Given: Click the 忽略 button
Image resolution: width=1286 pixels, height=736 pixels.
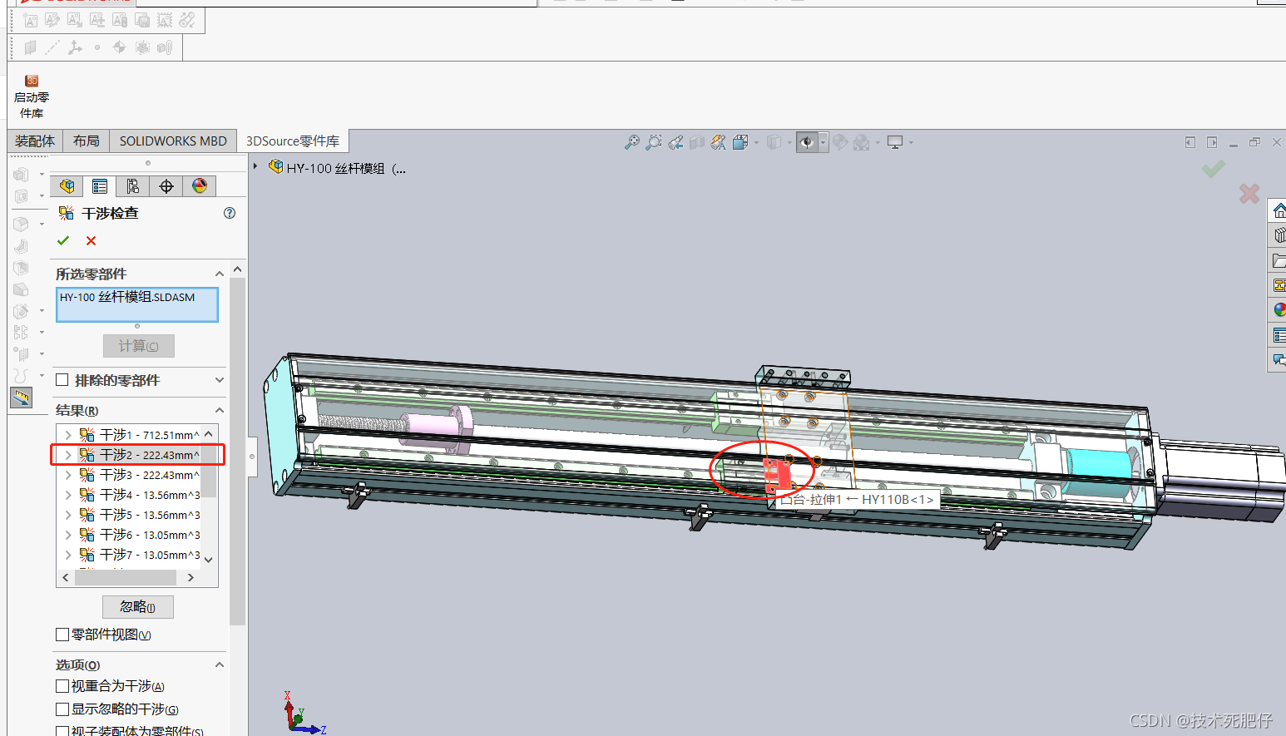Looking at the screenshot, I should [x=138, y=607].
